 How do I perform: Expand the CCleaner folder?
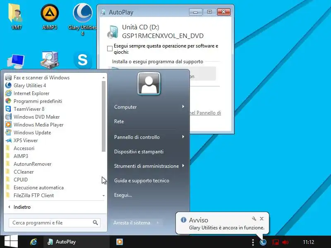point(19,172)
